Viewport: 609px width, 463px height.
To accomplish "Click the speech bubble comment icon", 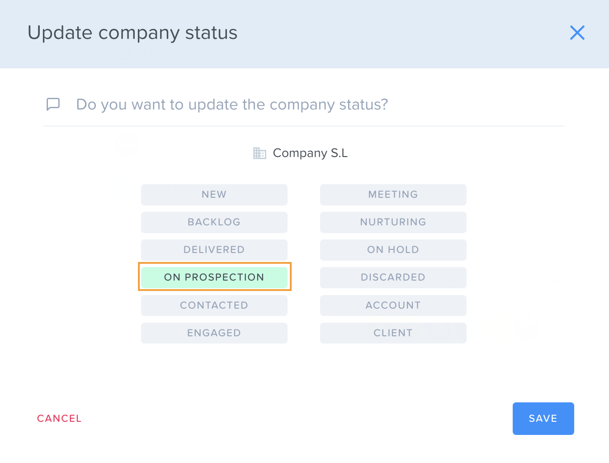I will (x=53, y=104).
